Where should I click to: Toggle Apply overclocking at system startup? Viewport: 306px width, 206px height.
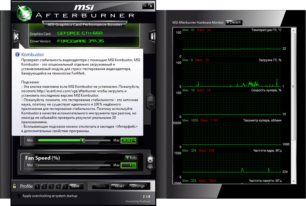coord(19,196)
